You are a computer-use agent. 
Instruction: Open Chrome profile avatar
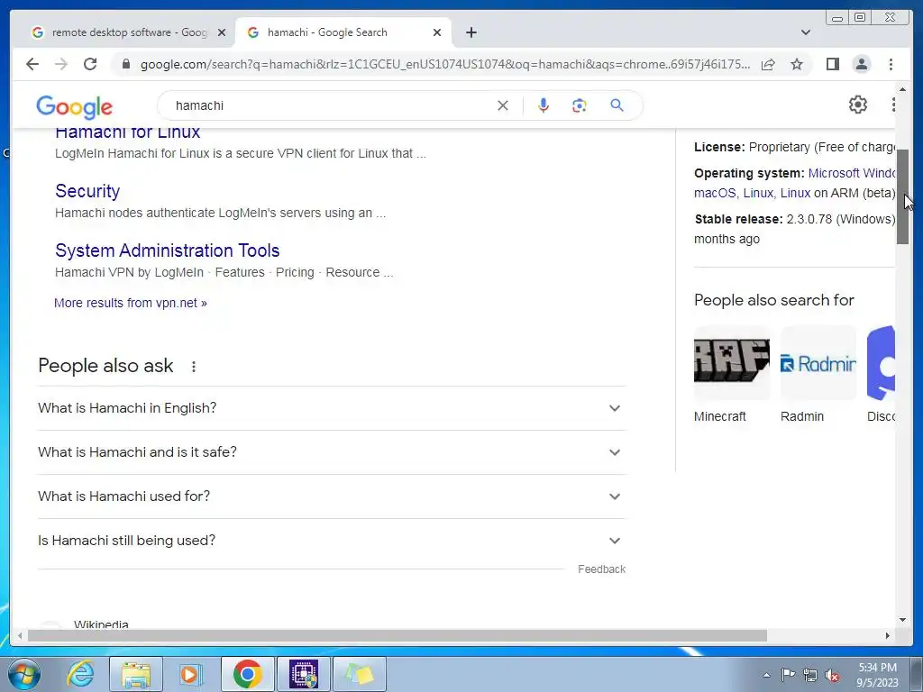[861, 64]
